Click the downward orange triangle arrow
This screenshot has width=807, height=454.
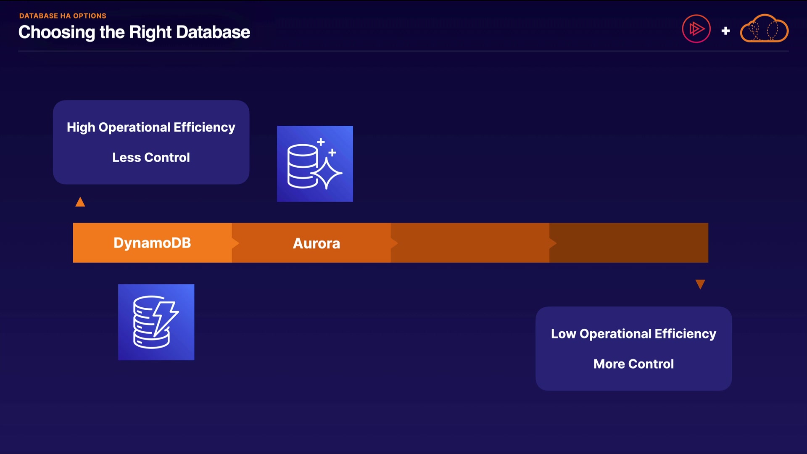pyautogui.click(x=700, y=284)
